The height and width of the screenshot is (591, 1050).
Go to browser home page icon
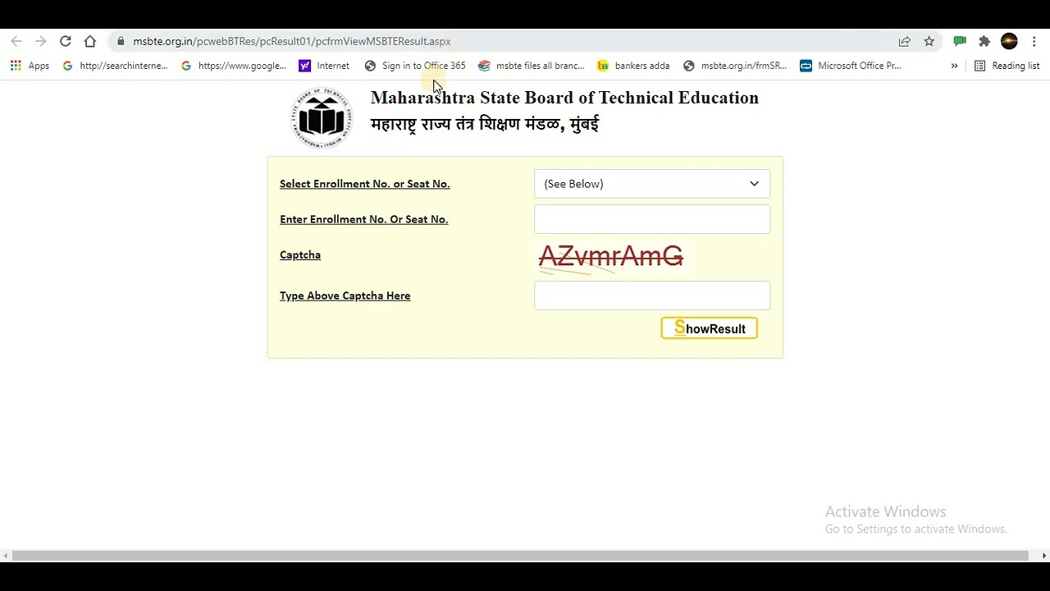point(90,41)
